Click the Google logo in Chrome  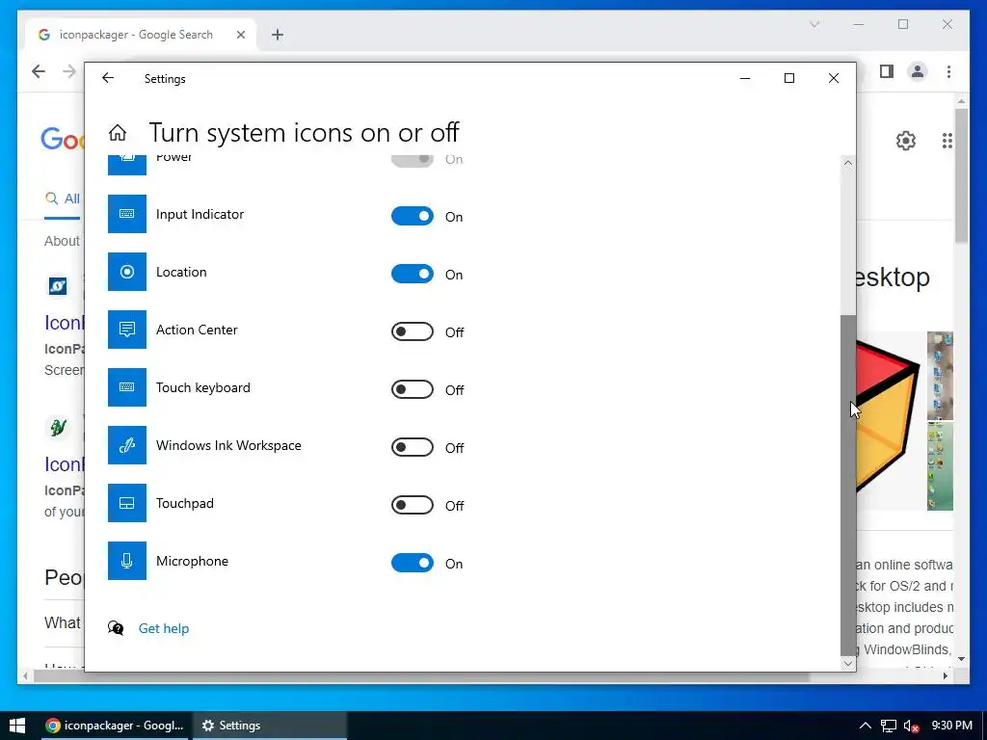(x=63, y=139)
